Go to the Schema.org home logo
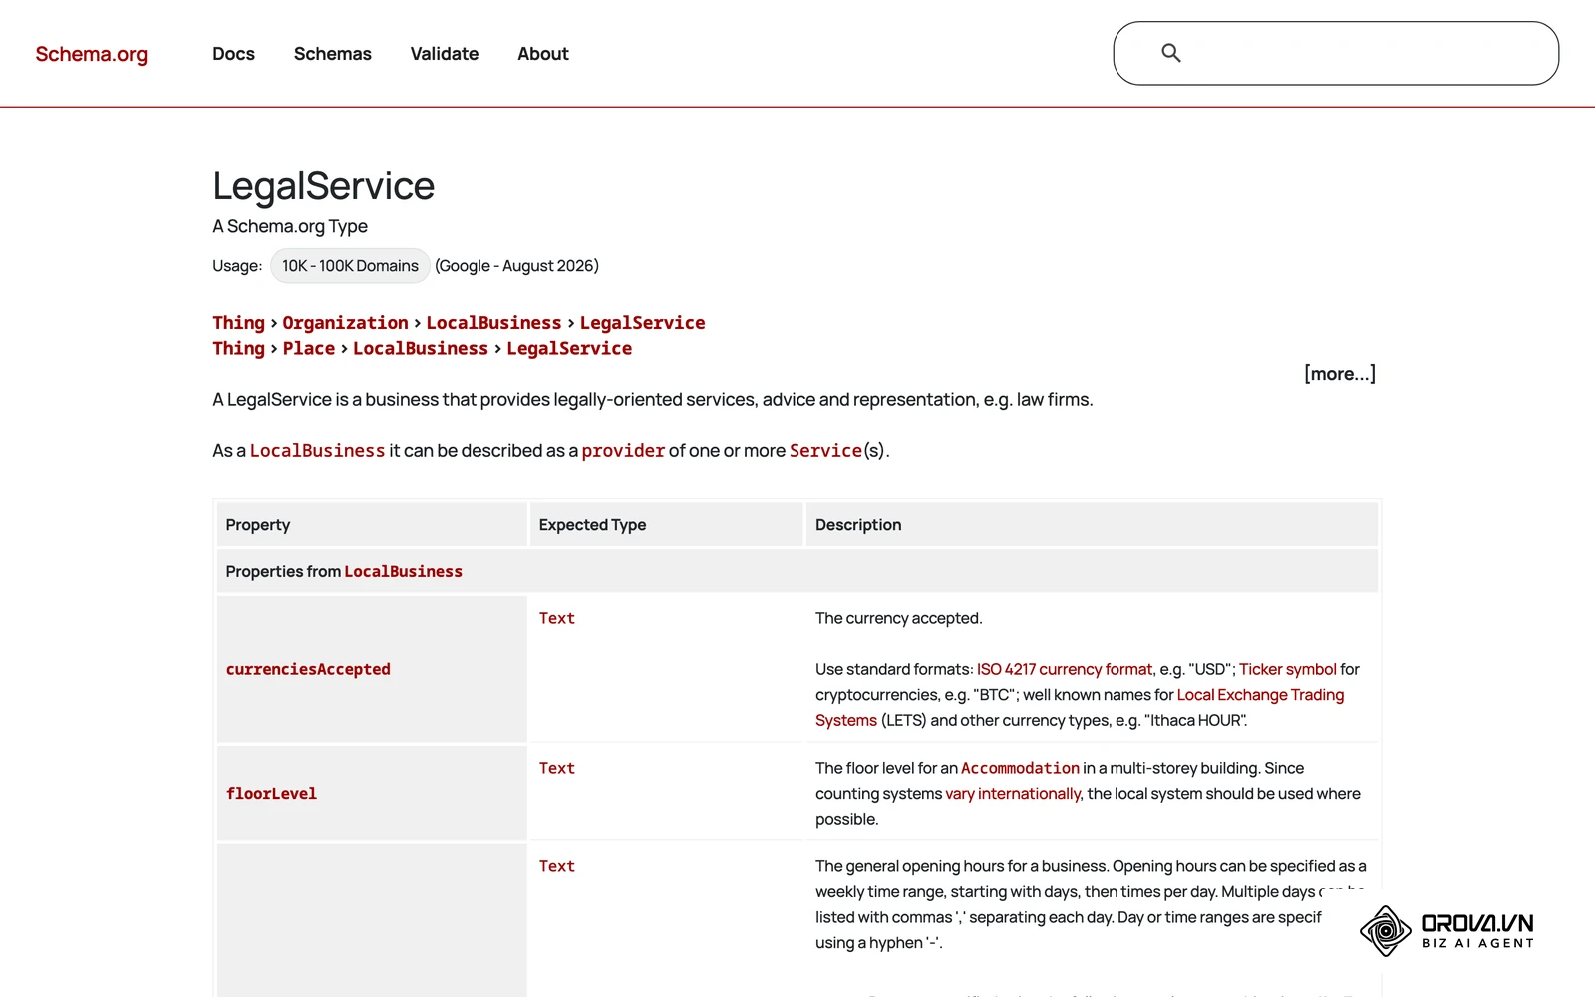The width and height of the screenshot is (1595, 997). pos(92,54)
